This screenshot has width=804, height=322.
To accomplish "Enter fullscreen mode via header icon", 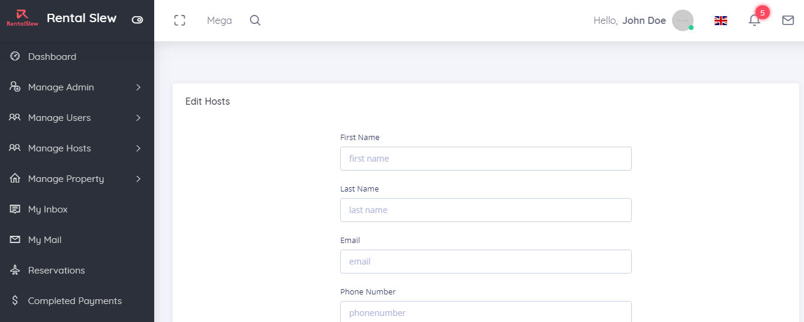I will [179, 20].
